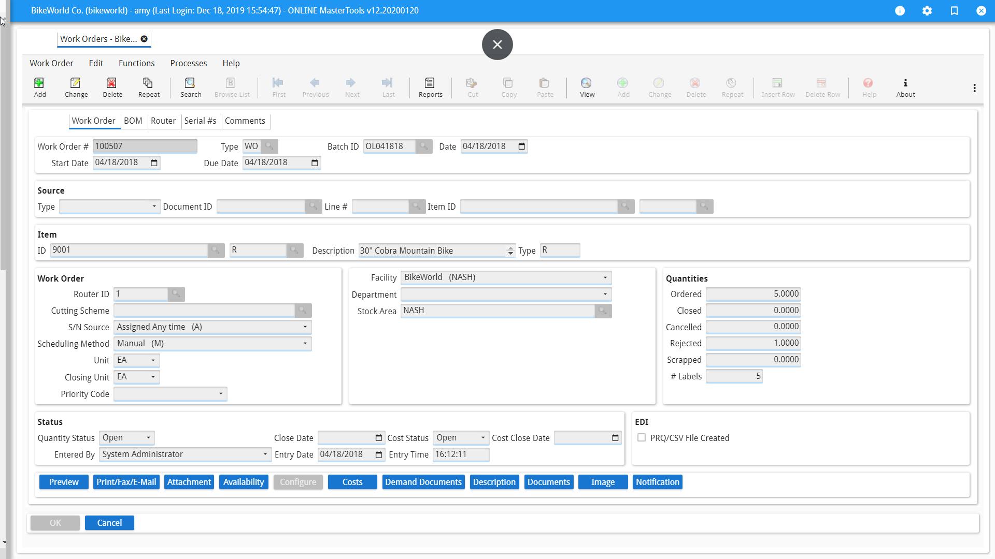Click the Batch ID lookup magnifier

(x=424, y=146)
